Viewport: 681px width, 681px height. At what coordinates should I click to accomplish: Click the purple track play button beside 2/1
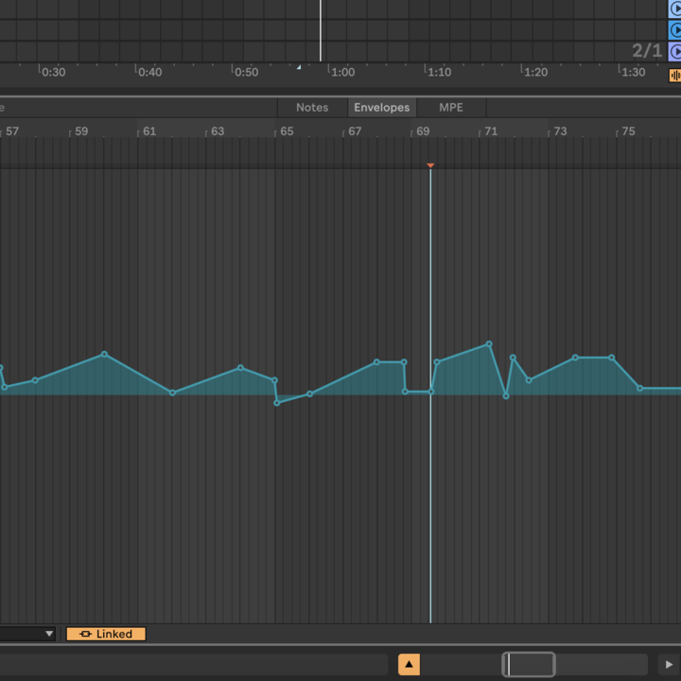pyautogui.click(x=675, y=51)
